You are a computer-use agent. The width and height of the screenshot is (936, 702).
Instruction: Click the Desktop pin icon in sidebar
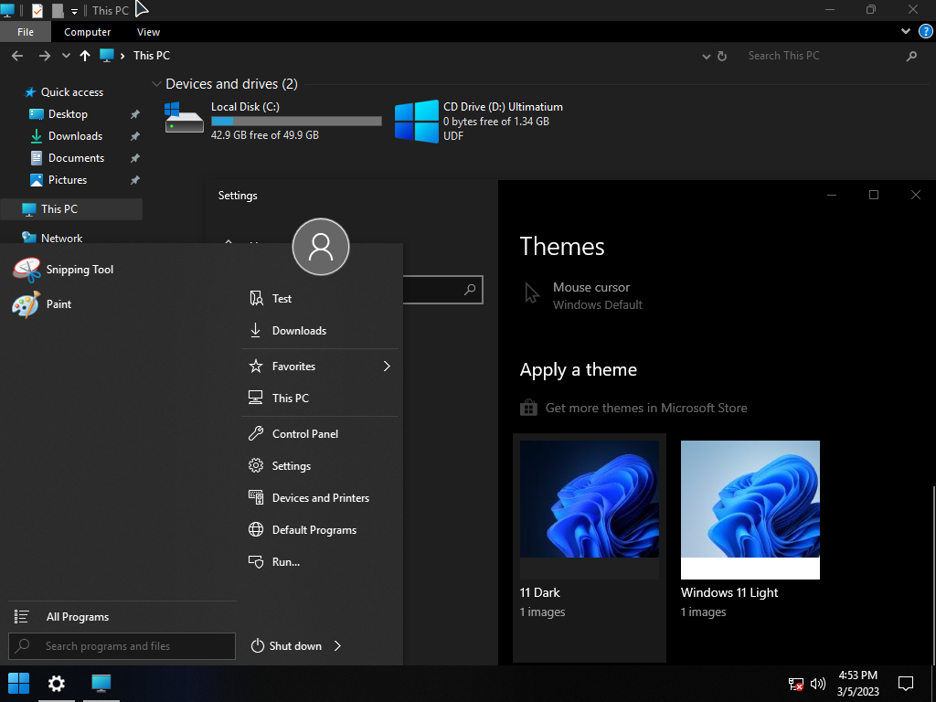(135, 114)
